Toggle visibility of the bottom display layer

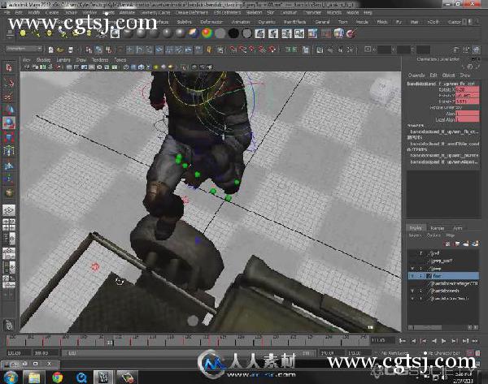tap(412, 298)
